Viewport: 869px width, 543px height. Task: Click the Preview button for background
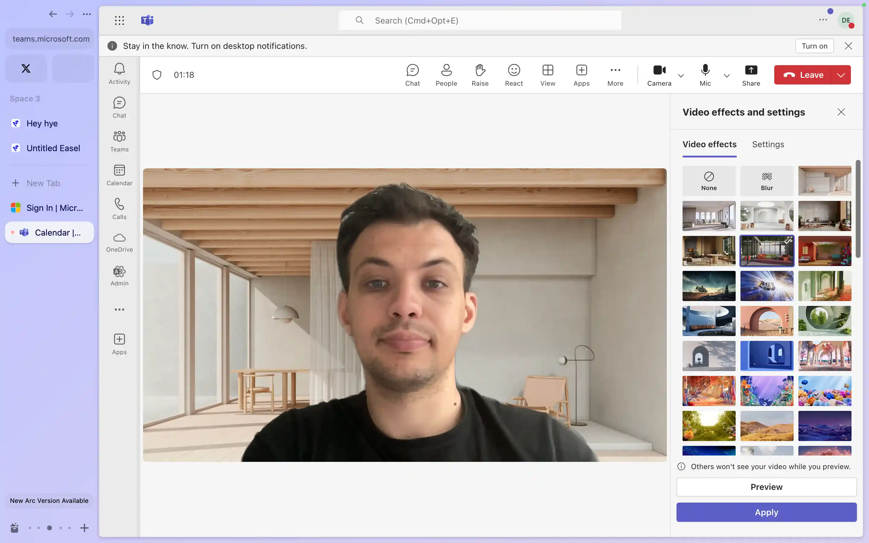click(x=766, y=487)
